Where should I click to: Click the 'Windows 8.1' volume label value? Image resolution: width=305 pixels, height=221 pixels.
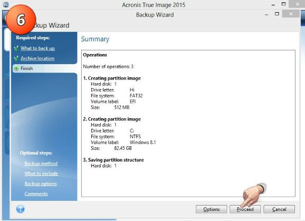tap(143, 142)
